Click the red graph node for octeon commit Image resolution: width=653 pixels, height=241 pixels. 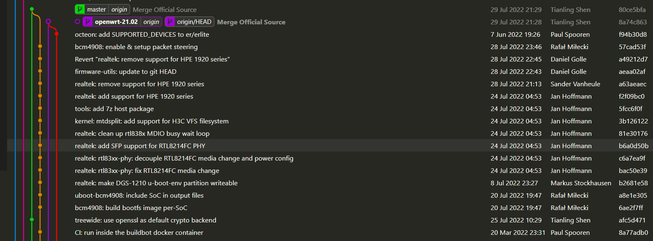pos(57,34)
